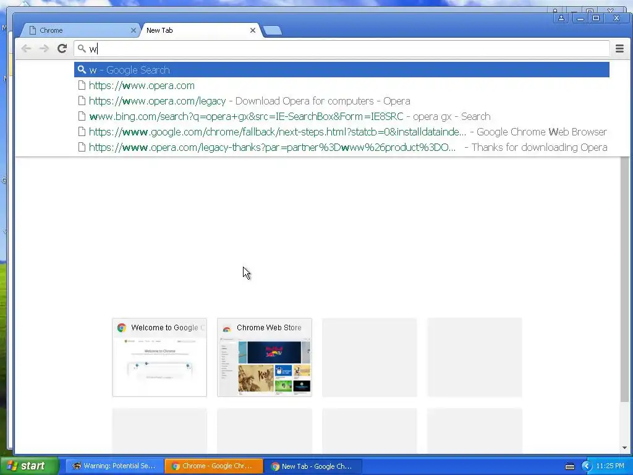Screen dimensions: 633x475
Task: Open the Chrome Web Store thumbnail
Action: (265, 357)
